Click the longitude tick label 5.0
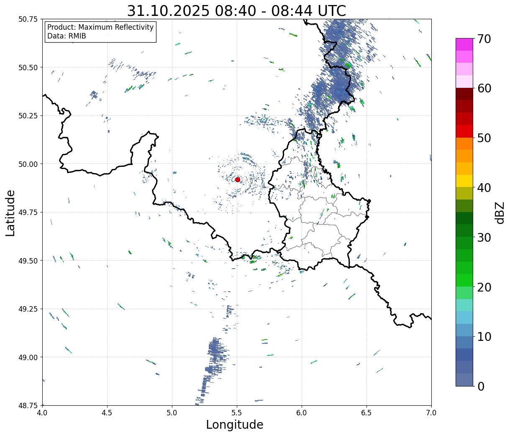The image size is (510, 435). point(172,413)
